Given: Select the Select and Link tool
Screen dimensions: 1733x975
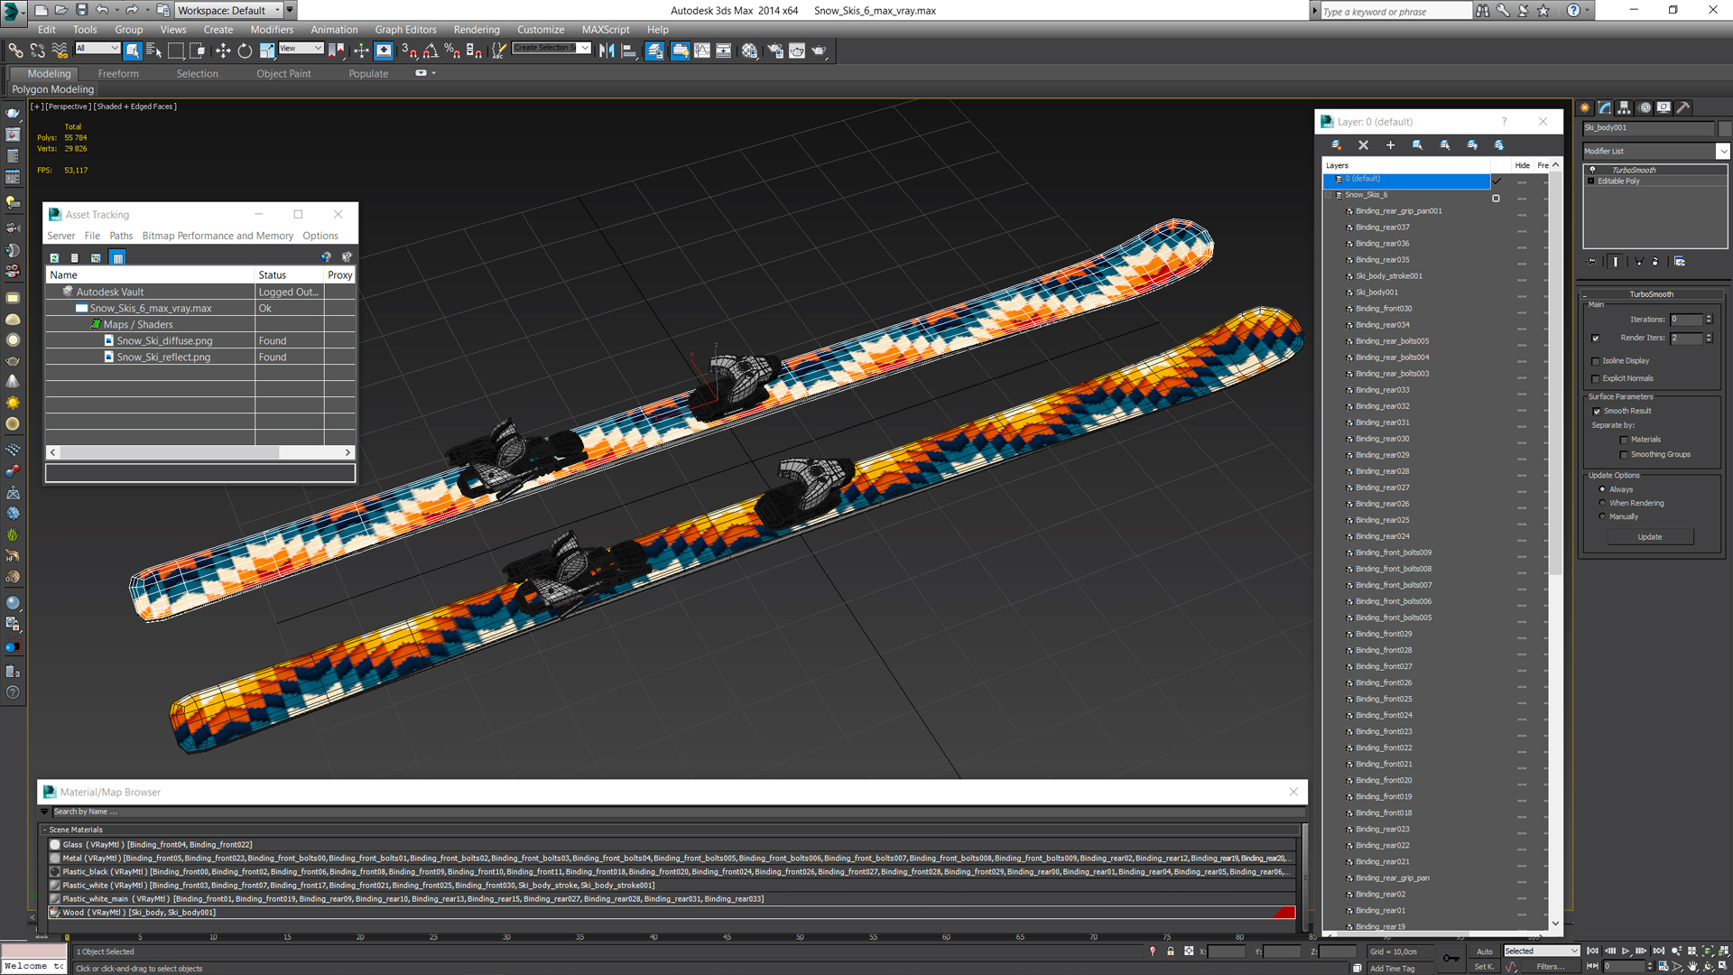Looking at the screenshot, I should 15,51.
